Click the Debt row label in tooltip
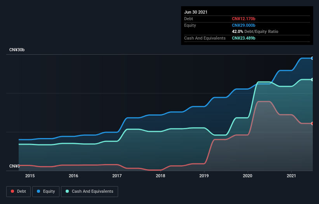The height and width of the screenshot is (204, 319). coord(188,19)
